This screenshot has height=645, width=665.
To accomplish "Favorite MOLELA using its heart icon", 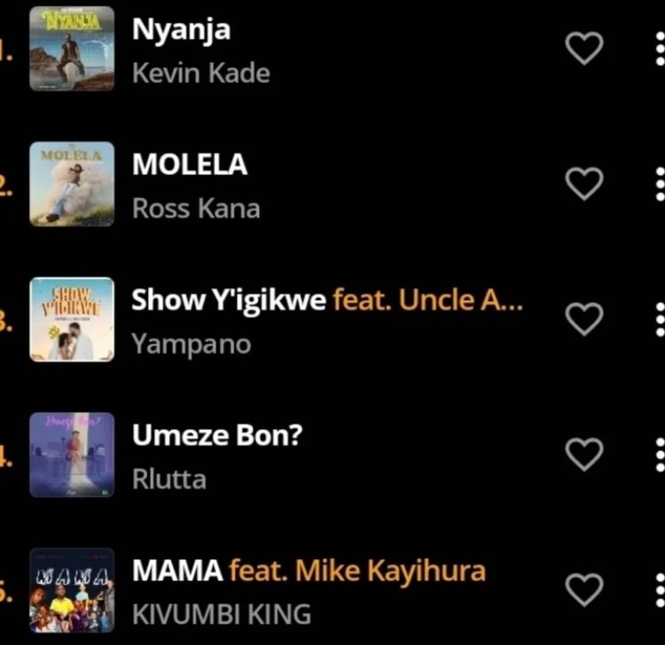I will pyautogui.click(x=583, y=183).
